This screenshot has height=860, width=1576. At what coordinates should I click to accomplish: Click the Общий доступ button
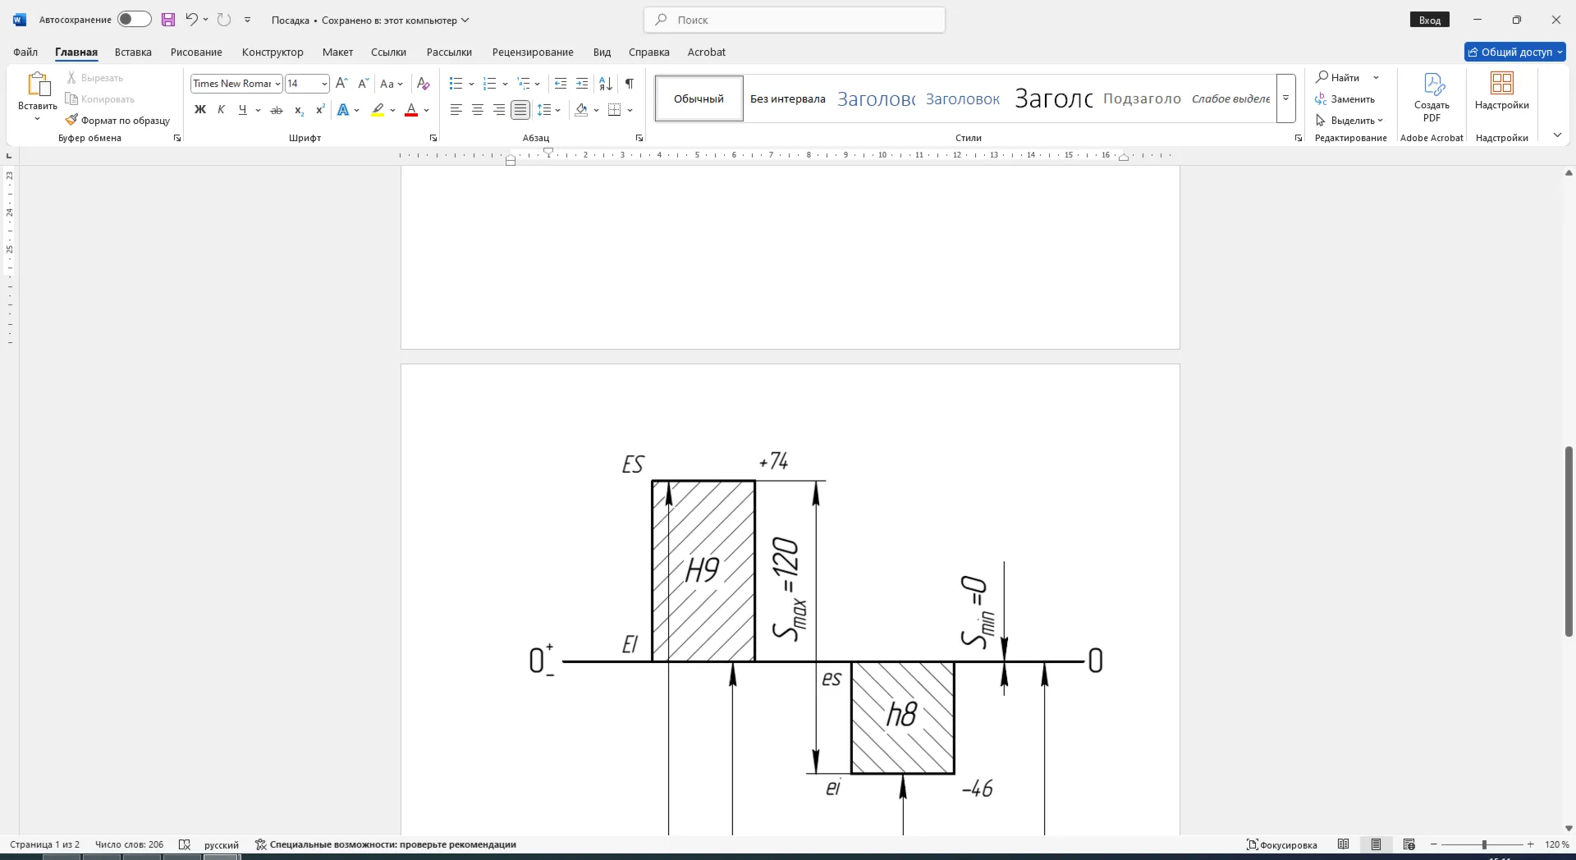tap(1515, 52)
